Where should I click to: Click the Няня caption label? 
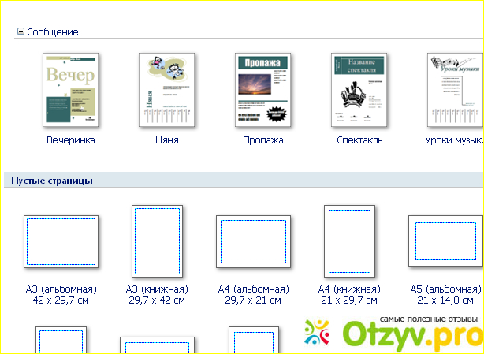pyautogui.click(x=166, y=140)
